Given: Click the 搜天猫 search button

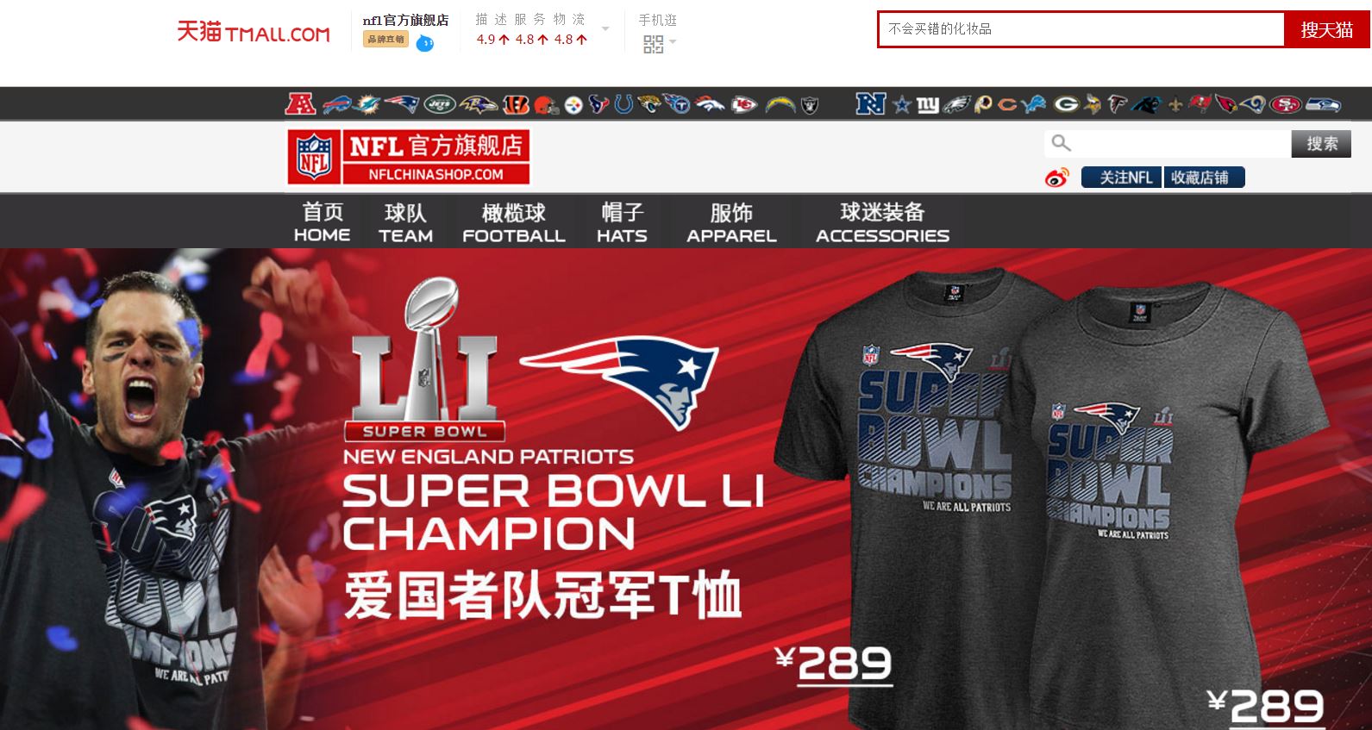Looking at the screenshot, I should coord(1326,30).
